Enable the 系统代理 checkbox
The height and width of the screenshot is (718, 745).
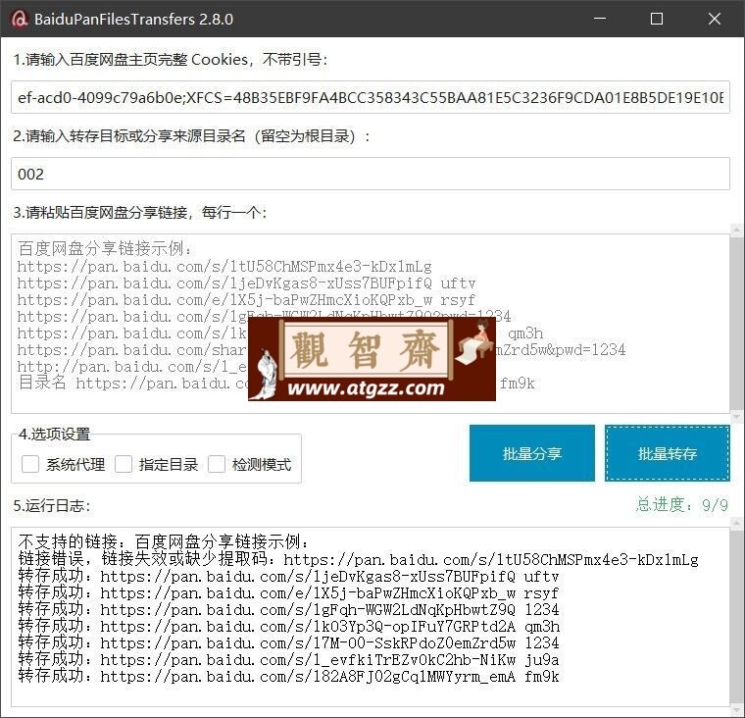(x=30, y=464)
